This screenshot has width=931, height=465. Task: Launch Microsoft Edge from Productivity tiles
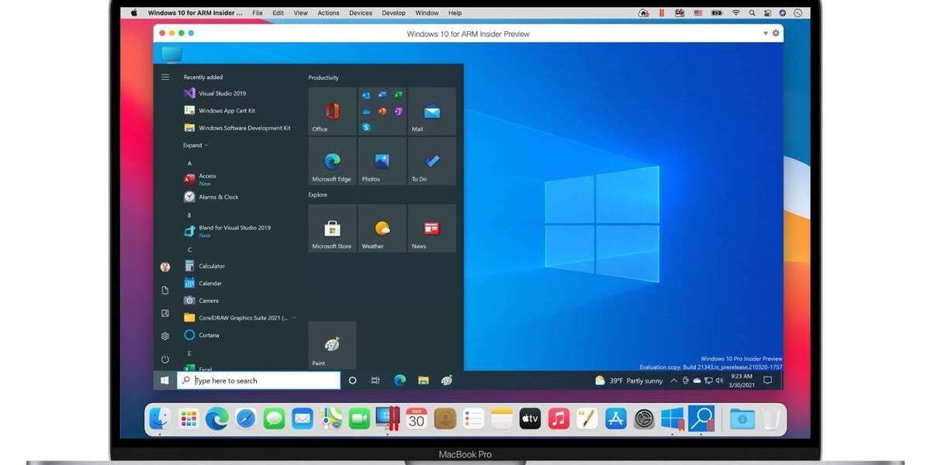click(332, 161)
